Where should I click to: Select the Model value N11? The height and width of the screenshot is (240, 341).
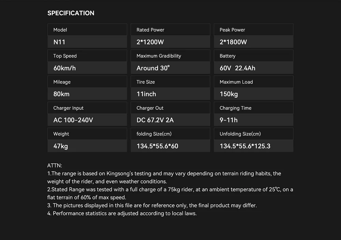(x=59, y=42)
